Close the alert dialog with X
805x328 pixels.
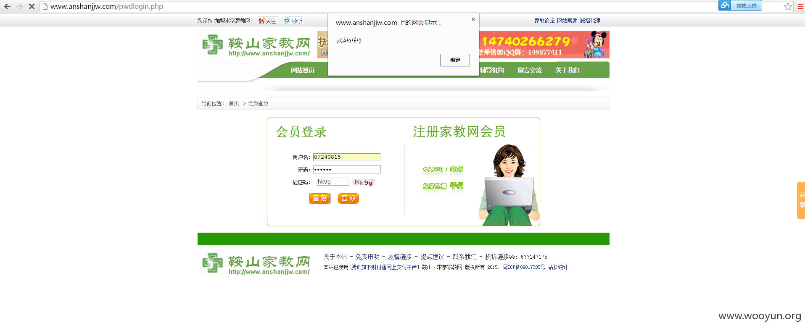[x=473, y=19]
